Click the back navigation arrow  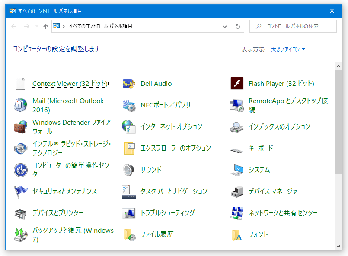[x=14, y=27]
